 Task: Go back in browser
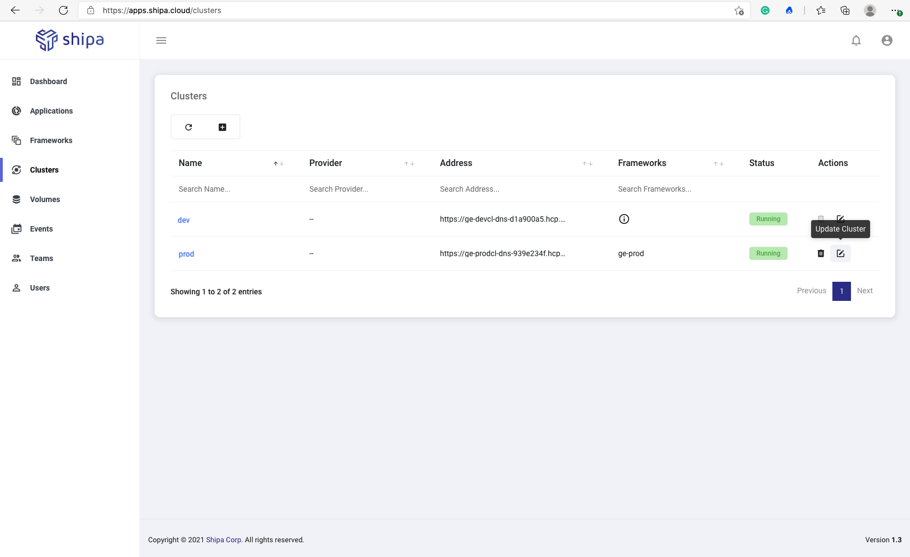tap(15, 10)
